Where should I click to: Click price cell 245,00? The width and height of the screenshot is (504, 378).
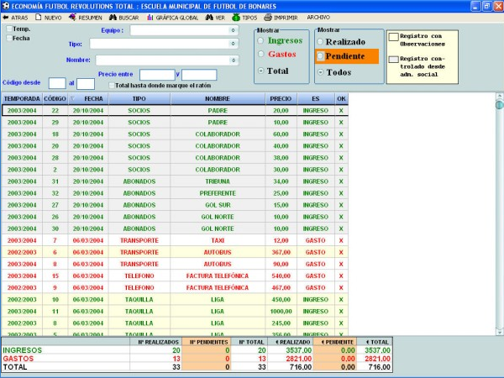coord(281,323)
